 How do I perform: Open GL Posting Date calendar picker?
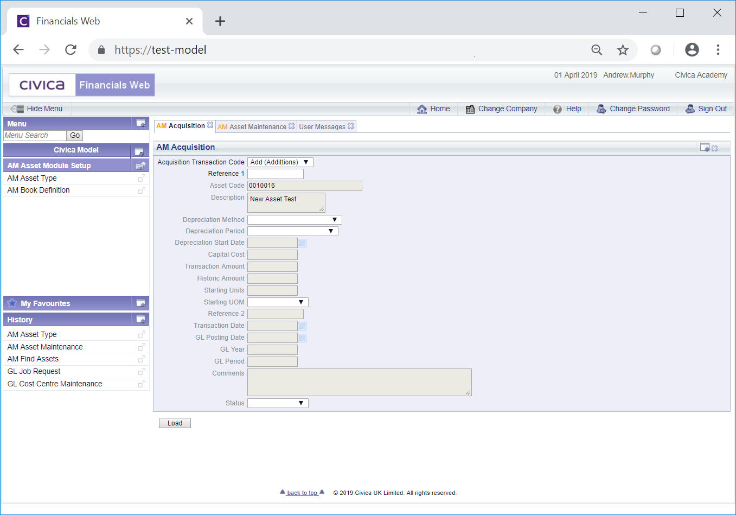tap(303, 338)
